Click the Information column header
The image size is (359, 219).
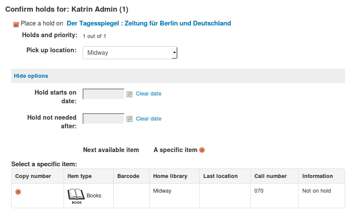coord(317,176)
